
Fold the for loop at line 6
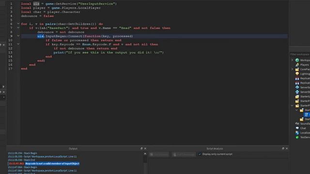click(x=18, y=24)
